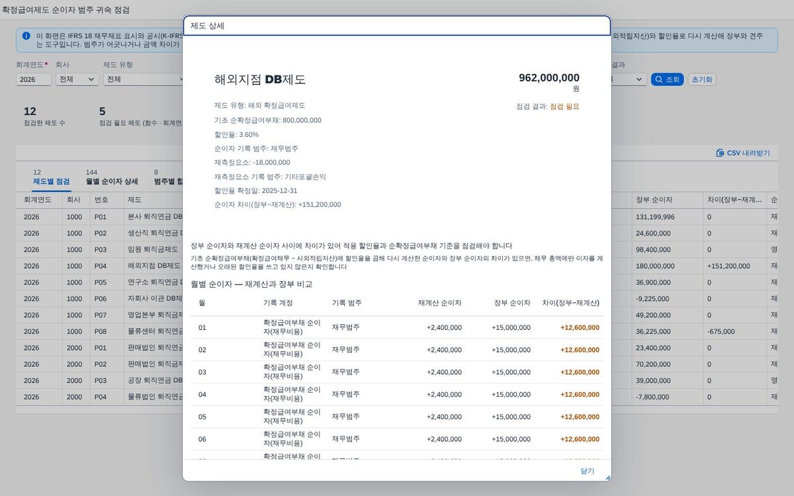Select row P04 물류법인 퇴직연금
Screen dimensions: 794x496
(397, 397)
